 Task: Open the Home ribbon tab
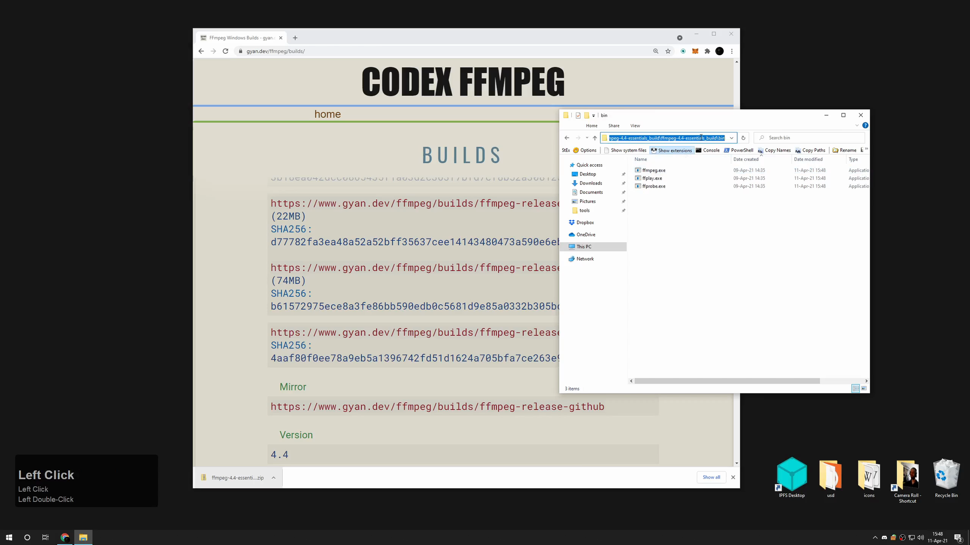(592, 125)
